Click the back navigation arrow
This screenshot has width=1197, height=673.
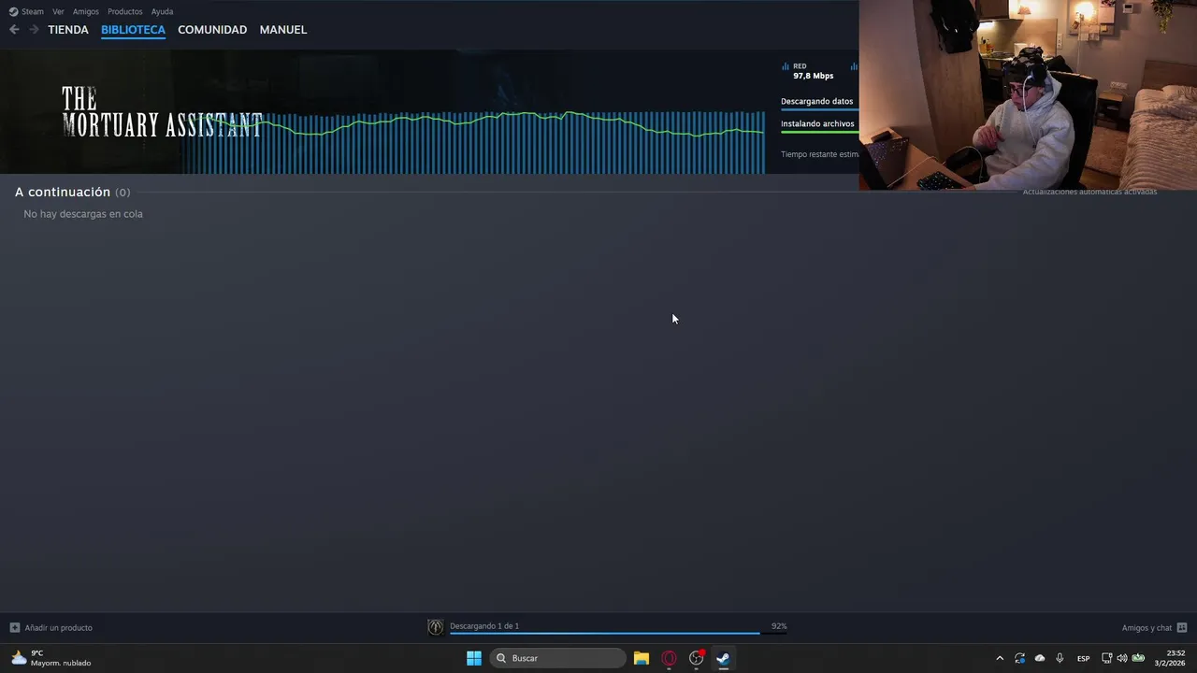coord(14,30)
